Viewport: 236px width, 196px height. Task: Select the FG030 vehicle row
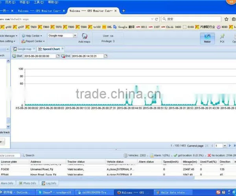click(x=118, y=169)
